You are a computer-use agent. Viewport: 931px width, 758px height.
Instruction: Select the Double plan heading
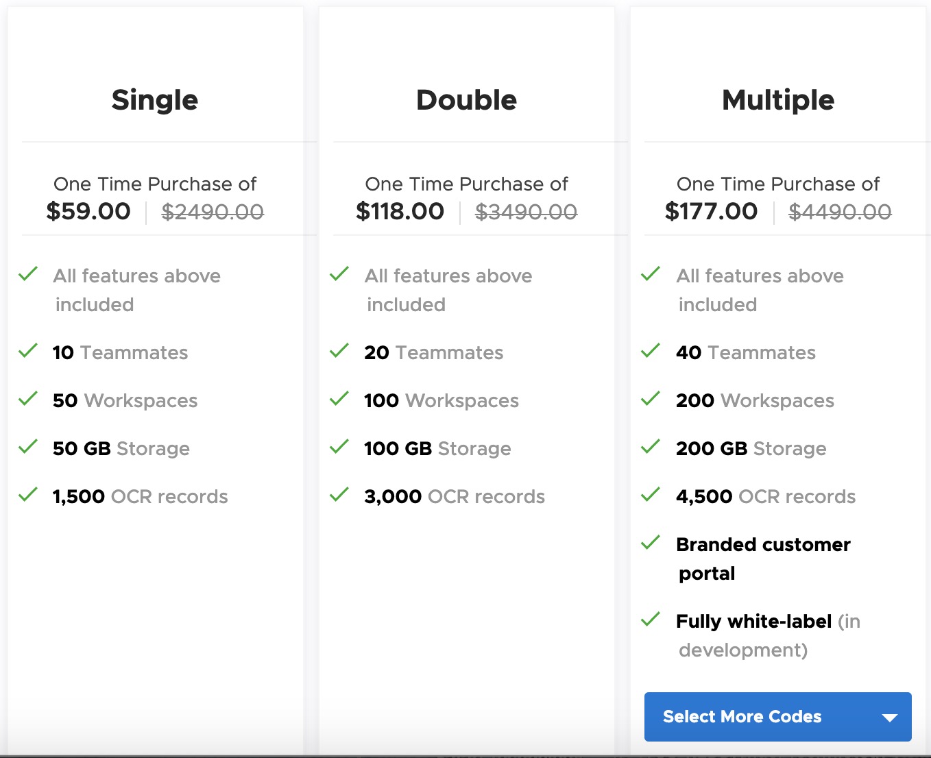coord(466,100)
